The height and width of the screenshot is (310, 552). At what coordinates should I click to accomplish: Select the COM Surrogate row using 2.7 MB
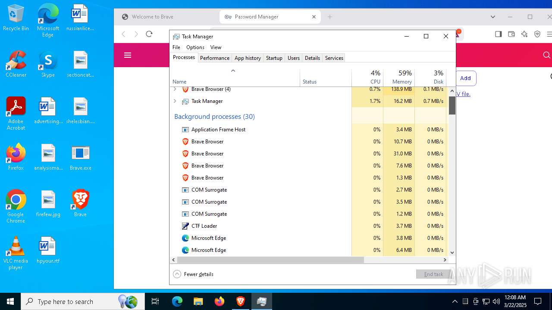click(309, 190)
